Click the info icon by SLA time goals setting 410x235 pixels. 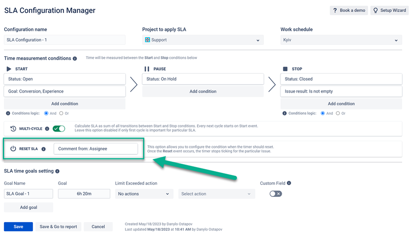coord(58,171)
